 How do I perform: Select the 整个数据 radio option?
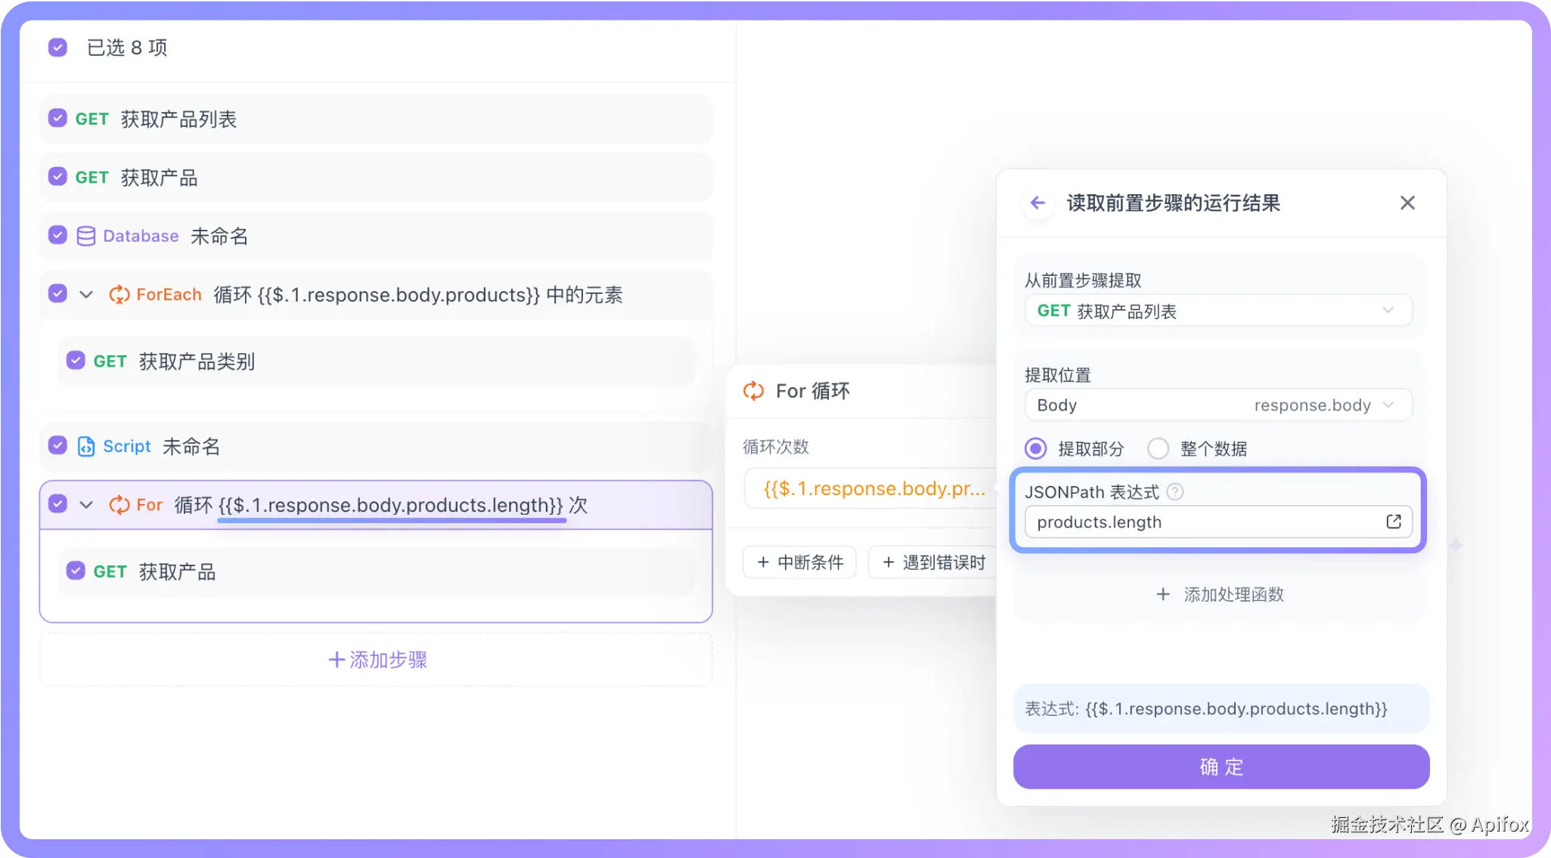tap(1158, 449)
